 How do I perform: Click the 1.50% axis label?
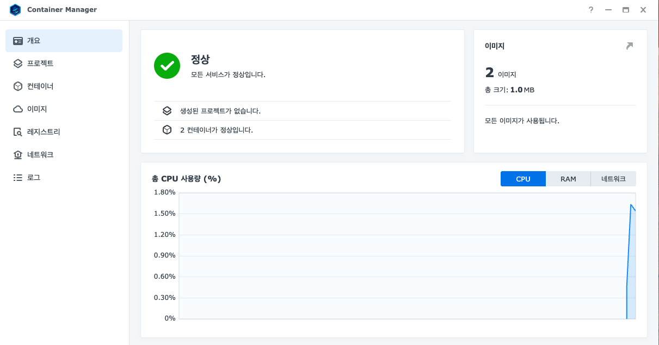(x=165, y=214)
